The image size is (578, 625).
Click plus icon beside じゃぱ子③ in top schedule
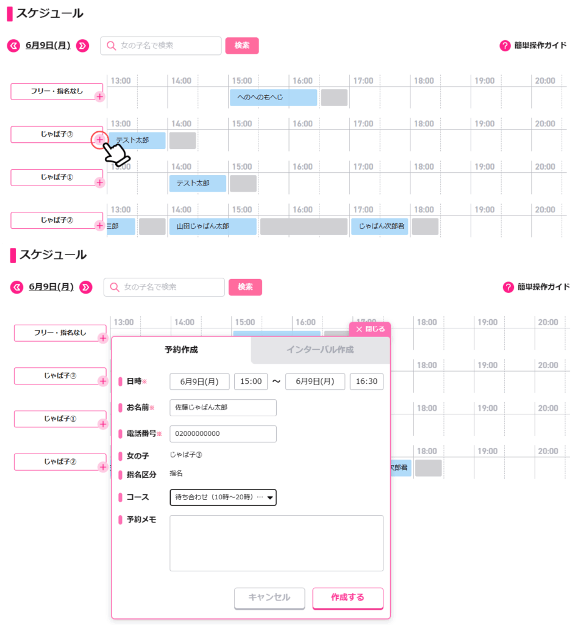(x=99, y=140)
